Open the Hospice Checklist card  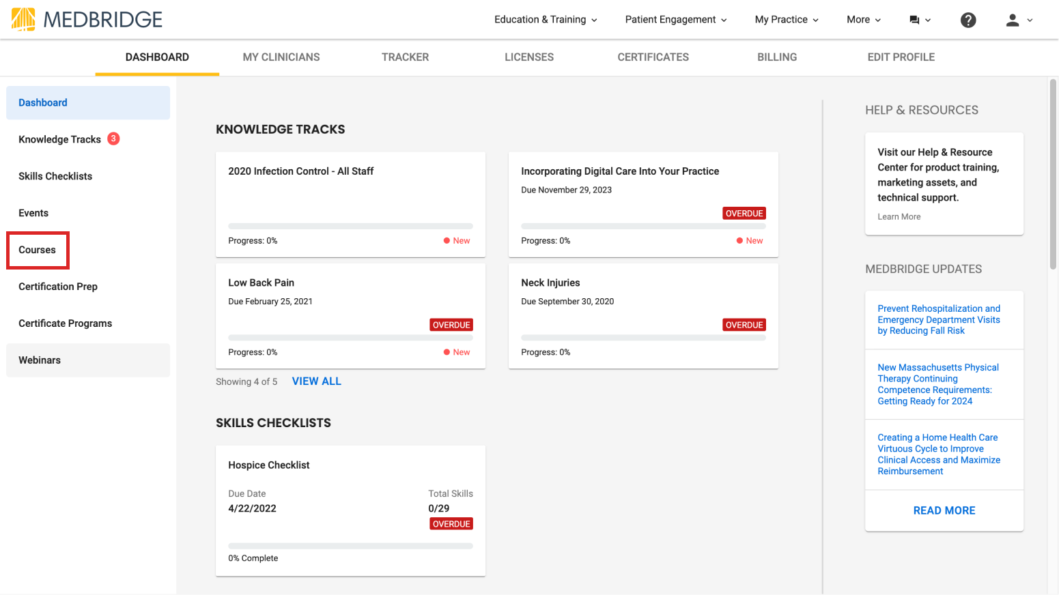pyautogui.click(x=350, y=511)
